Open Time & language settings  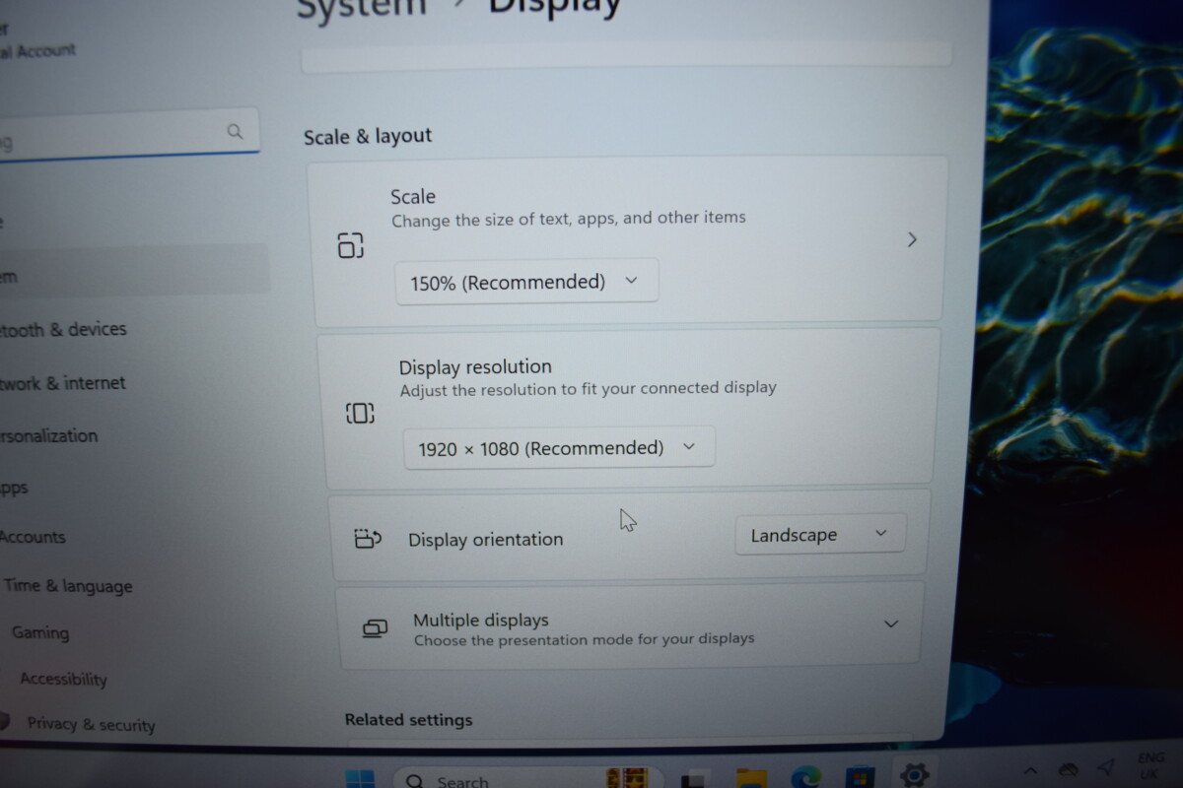click(x=68, y=586)
